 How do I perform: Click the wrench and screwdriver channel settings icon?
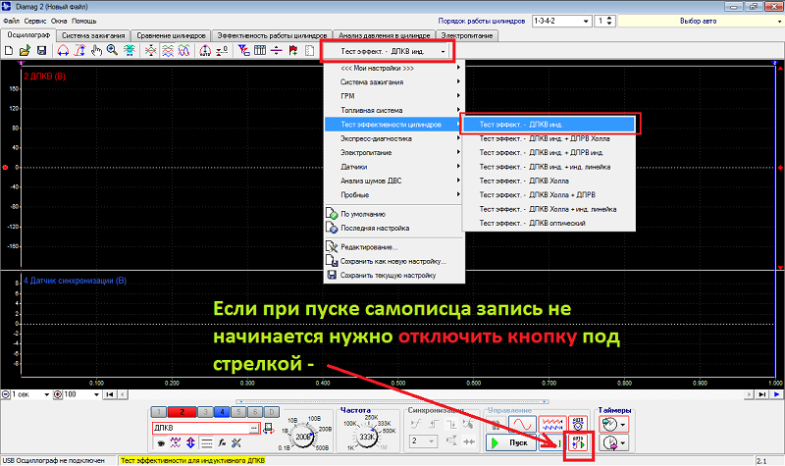click(x=236, y=443)
